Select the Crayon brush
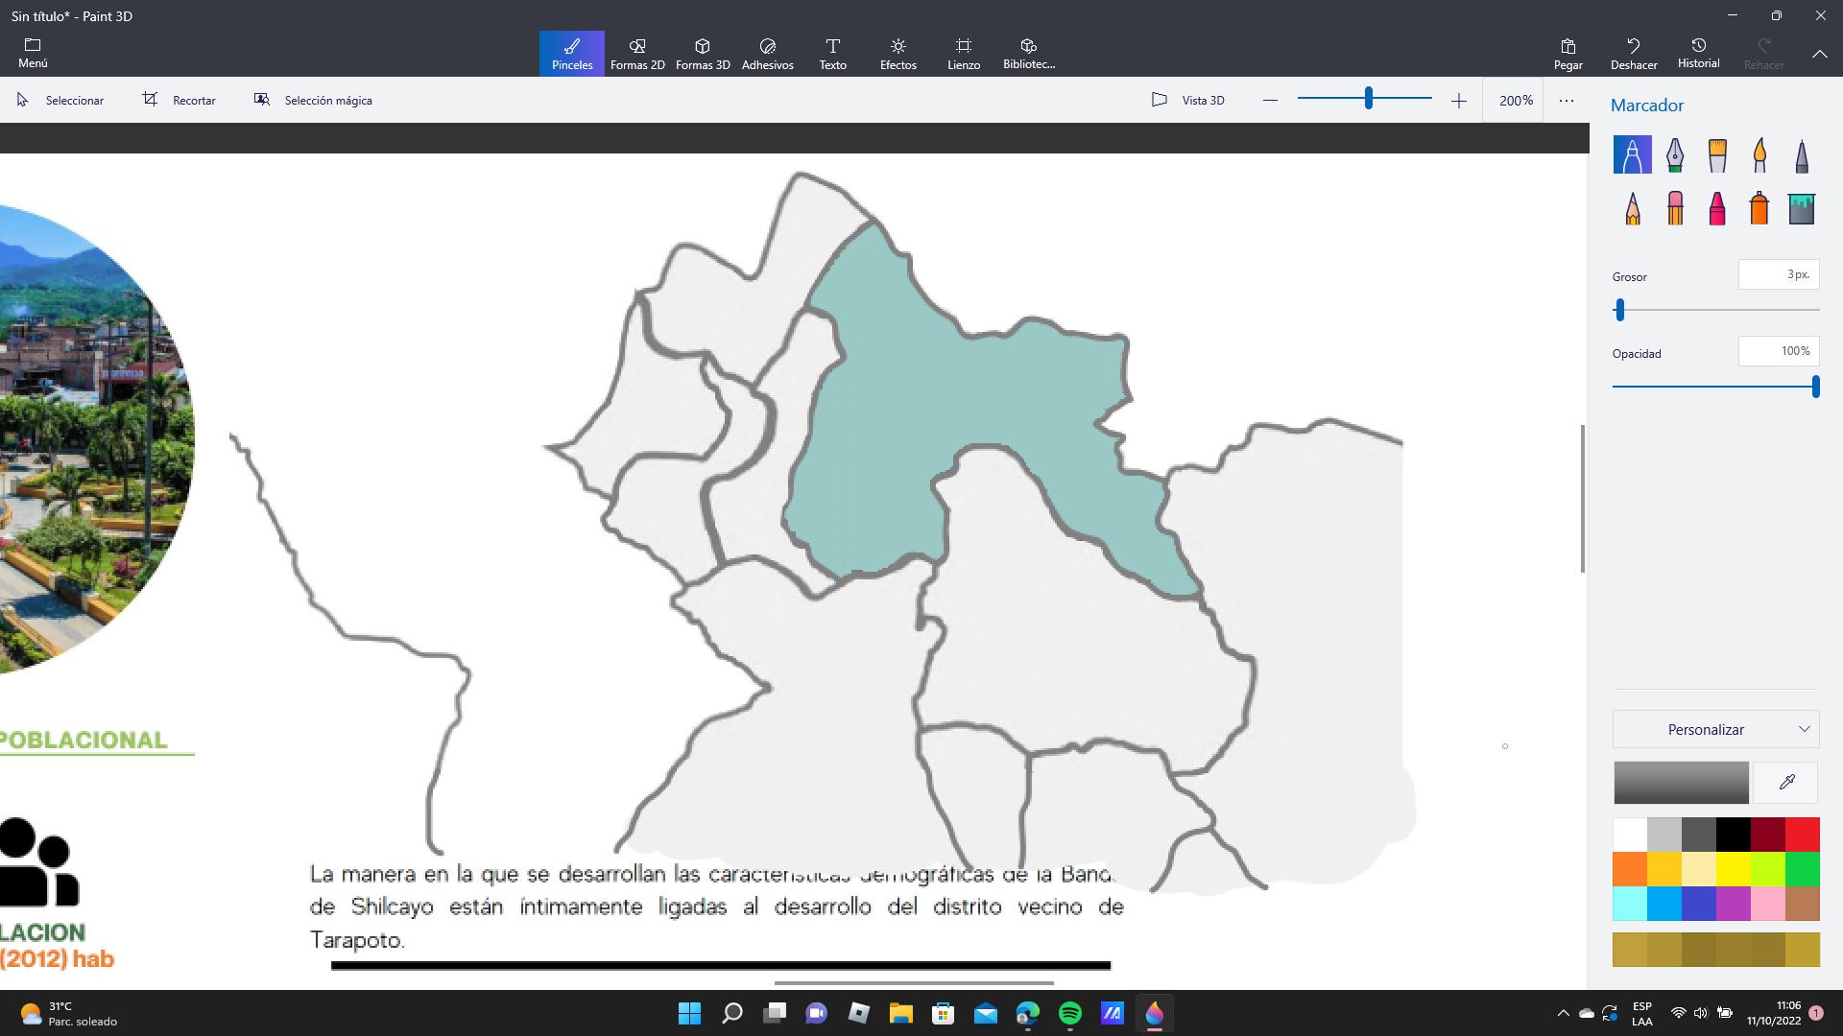Viewport: 1843px width, 1036px height. tap(1717, 208)
